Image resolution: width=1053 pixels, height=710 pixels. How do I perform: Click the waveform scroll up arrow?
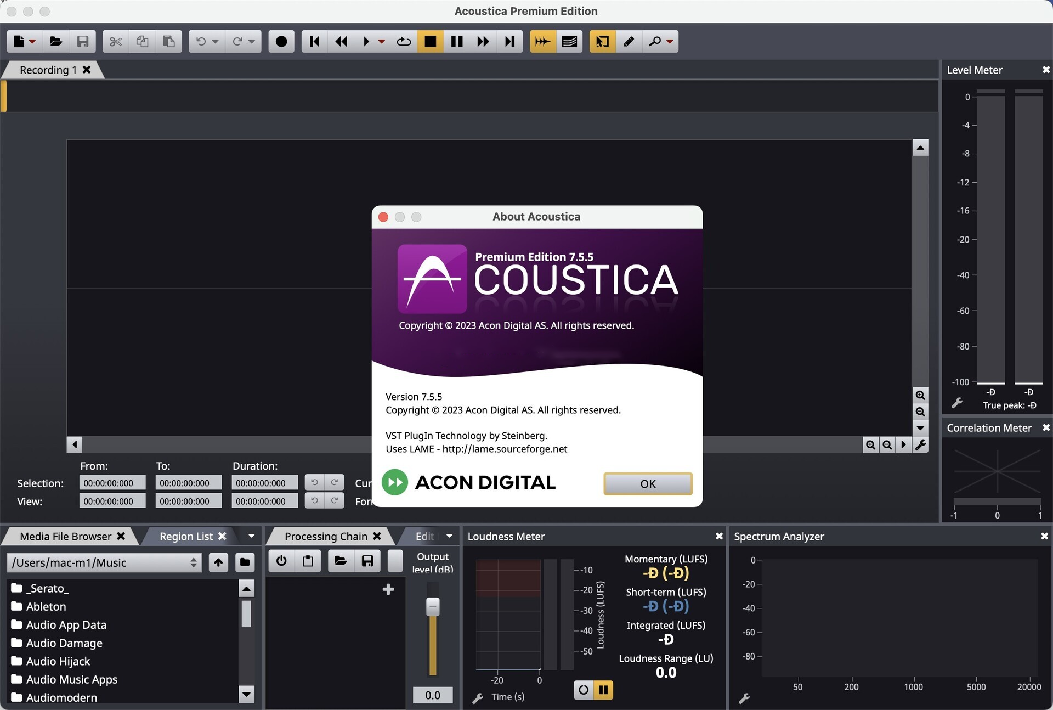(x=920, y=148)
